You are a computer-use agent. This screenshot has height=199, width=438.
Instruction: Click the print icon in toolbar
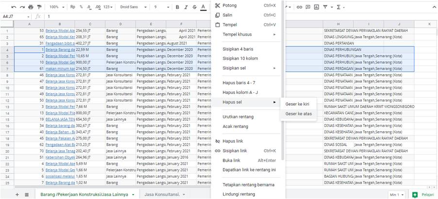tap(31, 7)
